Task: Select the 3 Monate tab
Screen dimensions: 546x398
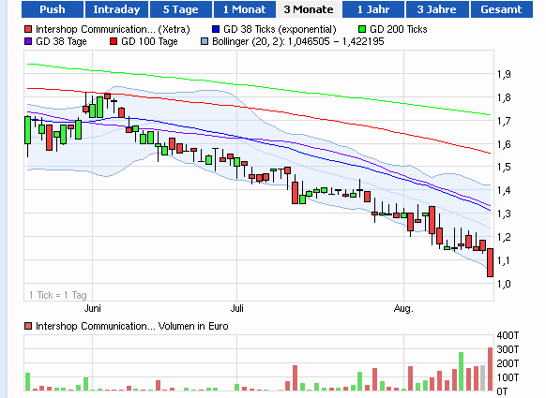Action: click(x=309, y=9)
